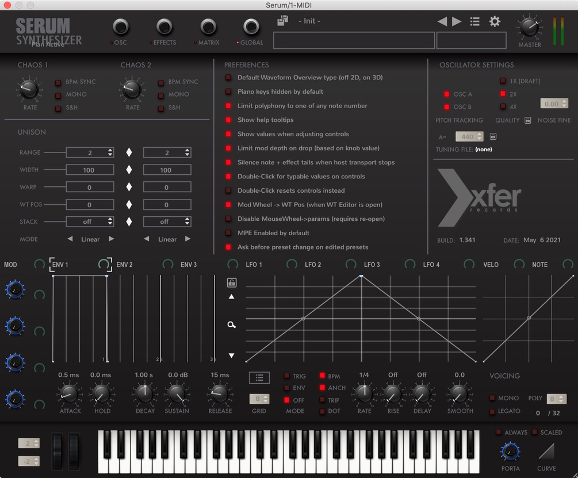Click the LFO graph down triangle
578x478 pixels.
click(x=232, y=355)
